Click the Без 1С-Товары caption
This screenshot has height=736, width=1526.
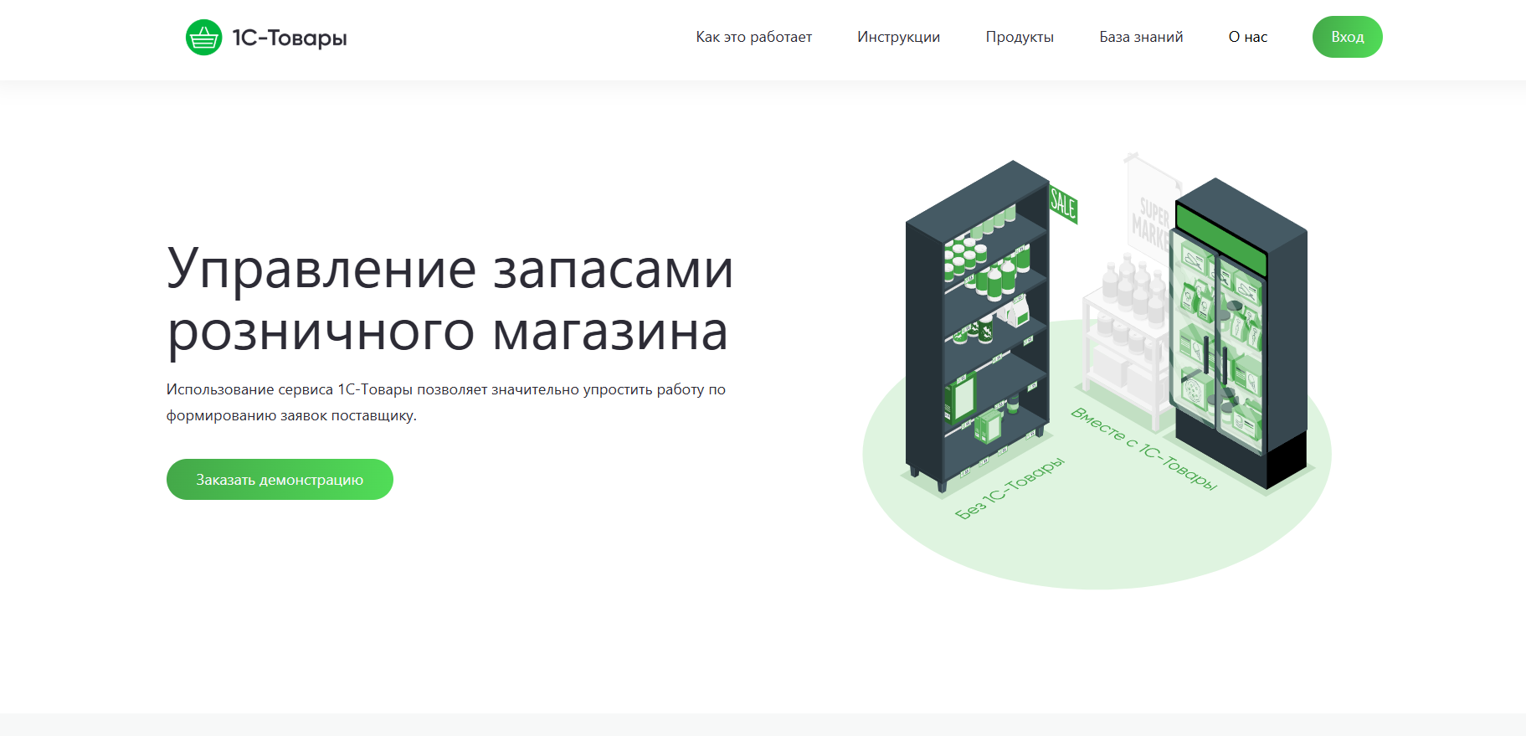click(x=1010, y=488)
